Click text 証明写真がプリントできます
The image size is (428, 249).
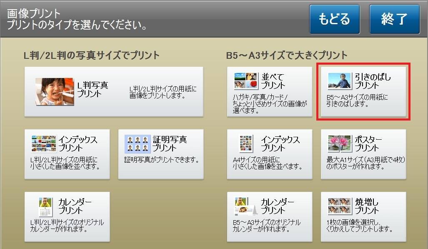click(x=162, y=160)
